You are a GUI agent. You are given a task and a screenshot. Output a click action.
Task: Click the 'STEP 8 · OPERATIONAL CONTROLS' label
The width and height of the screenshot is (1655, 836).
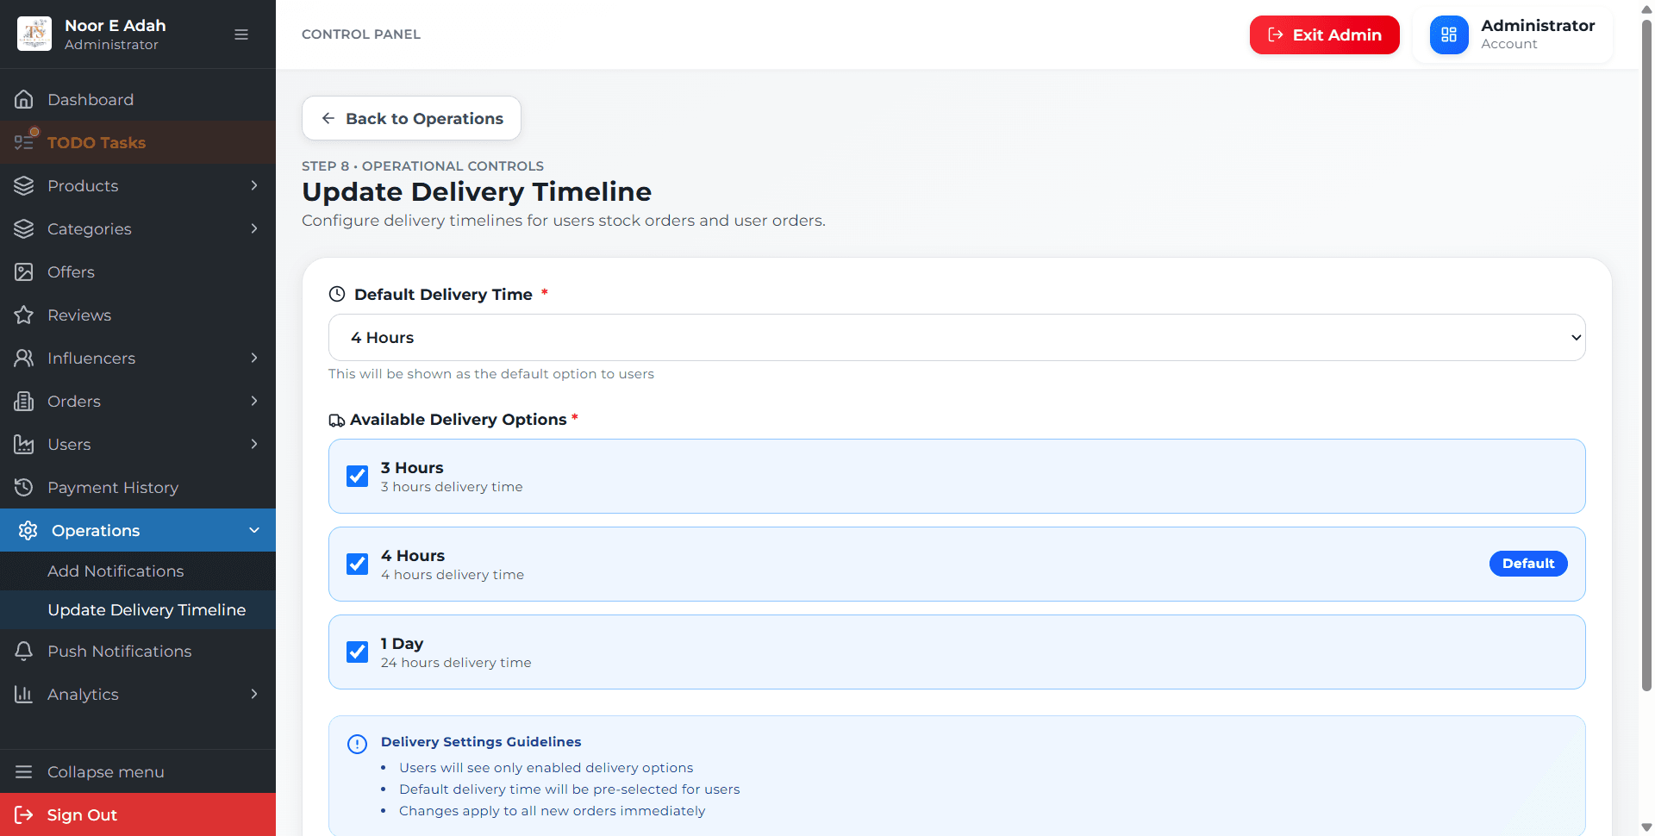pyautogui.click(x=422, y=165)
